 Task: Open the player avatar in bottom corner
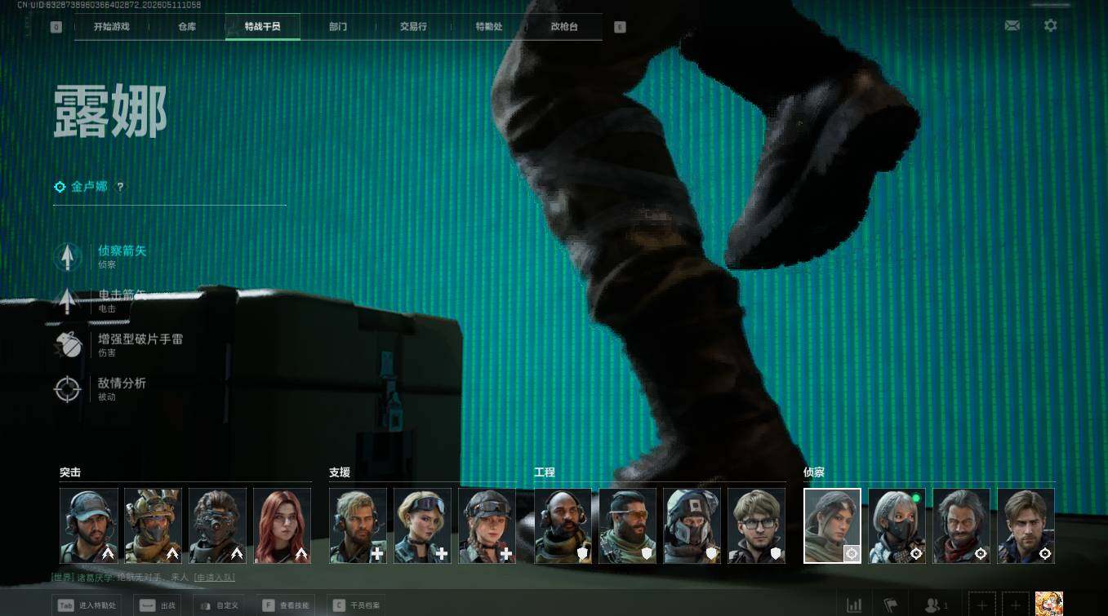coord(1048,604)
